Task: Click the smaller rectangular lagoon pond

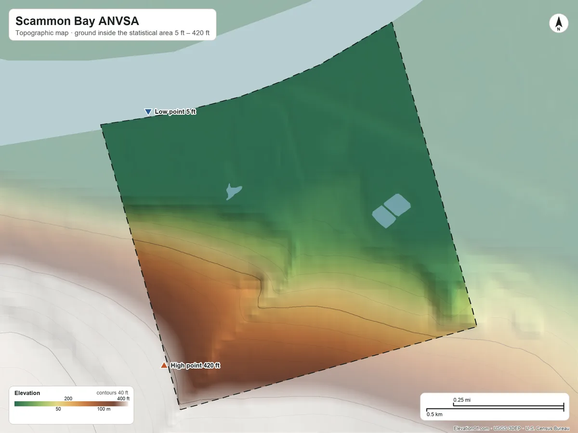Action: click(384, 216)
